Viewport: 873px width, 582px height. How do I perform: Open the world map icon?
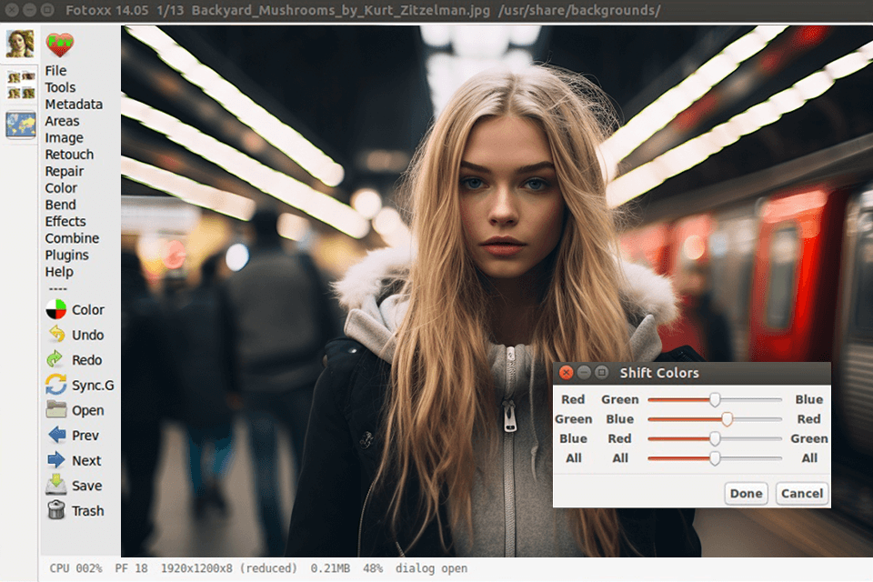pos(21,125)
